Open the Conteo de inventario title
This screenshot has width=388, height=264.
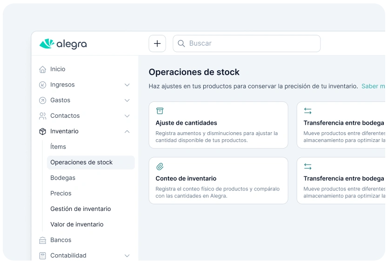[x=186, y=178]
